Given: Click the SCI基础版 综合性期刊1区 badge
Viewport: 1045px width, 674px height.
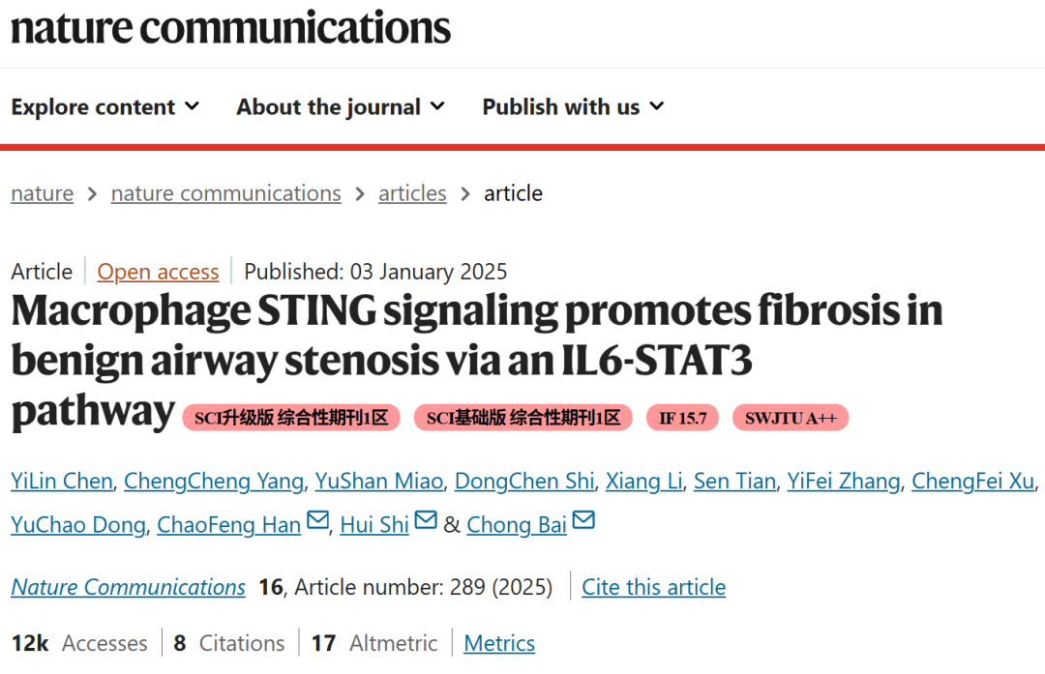Looking at the screenshot, I should tap(523, 418).
